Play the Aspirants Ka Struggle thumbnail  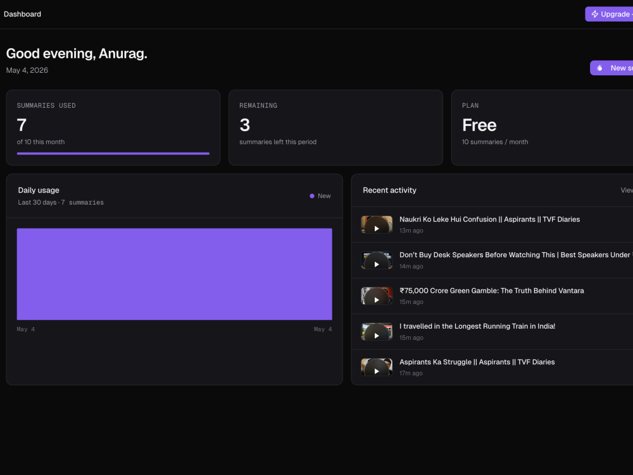click(x=377, y=367)
